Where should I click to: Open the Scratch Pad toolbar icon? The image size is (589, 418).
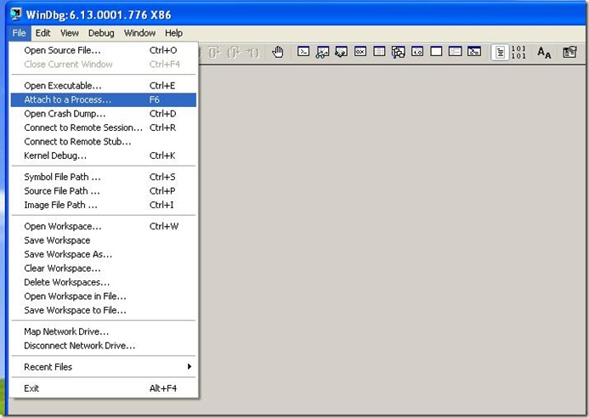[436, 52]
